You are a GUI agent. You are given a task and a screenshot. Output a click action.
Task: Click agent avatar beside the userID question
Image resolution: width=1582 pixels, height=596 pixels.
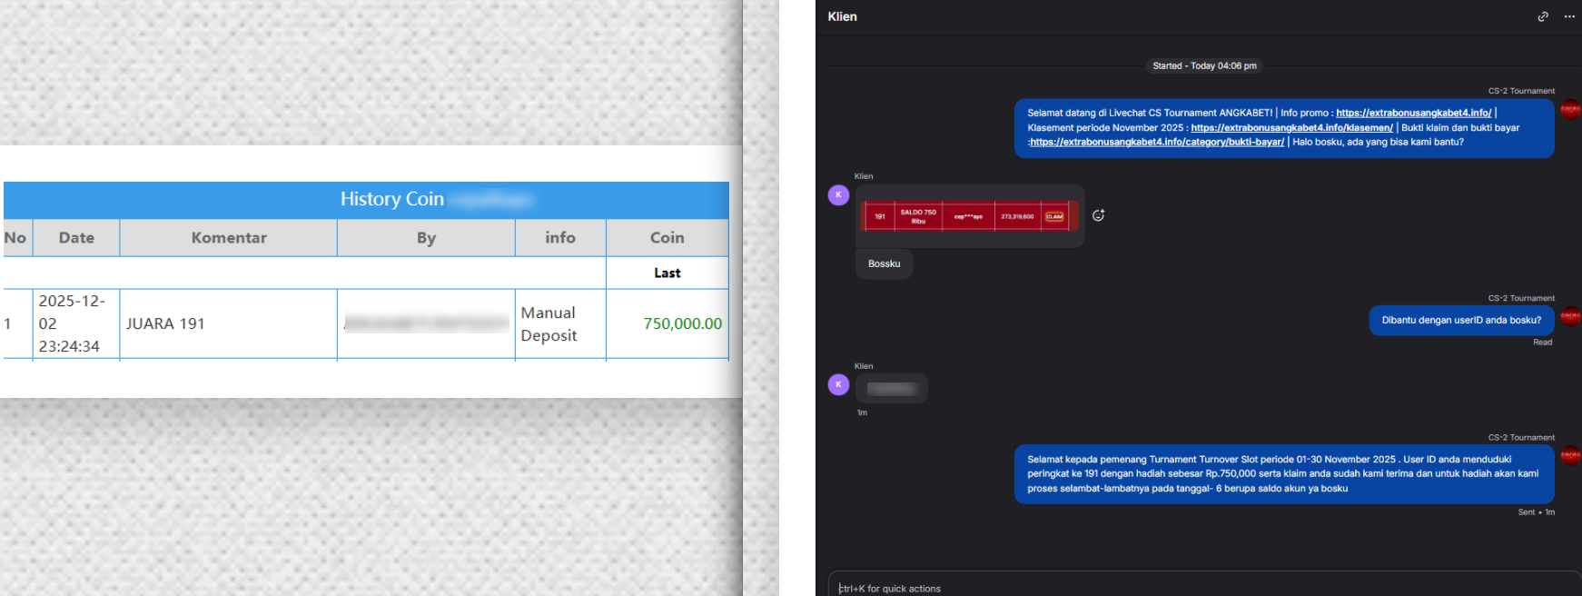coord(1570,317)
